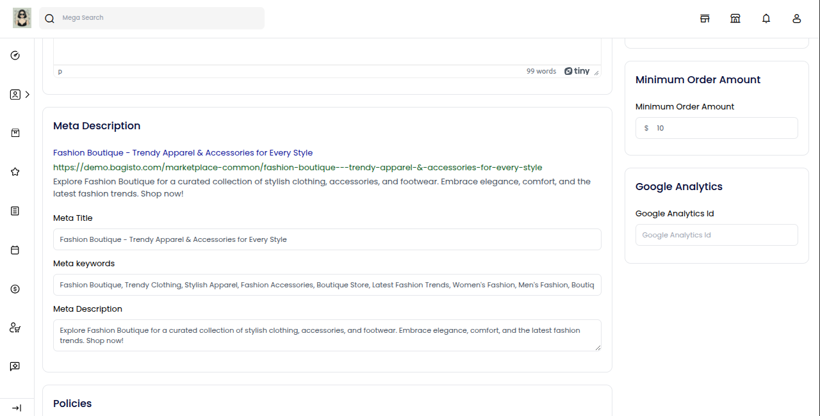Image resolution: width=820 pixels, height=416 pixels.
Task: Log out via the arrow icon at sidebar bottom
Action: point(16,408)
